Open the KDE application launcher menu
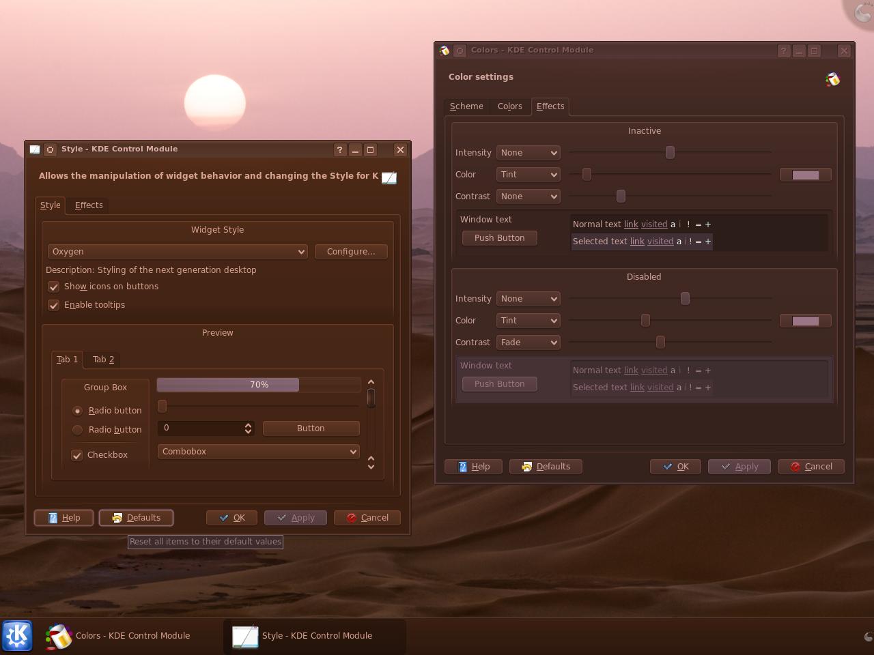 (17, 635)
